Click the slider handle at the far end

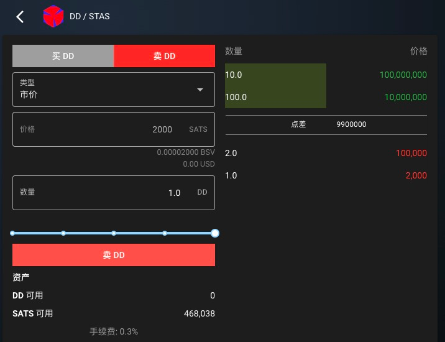pos(214,233)
